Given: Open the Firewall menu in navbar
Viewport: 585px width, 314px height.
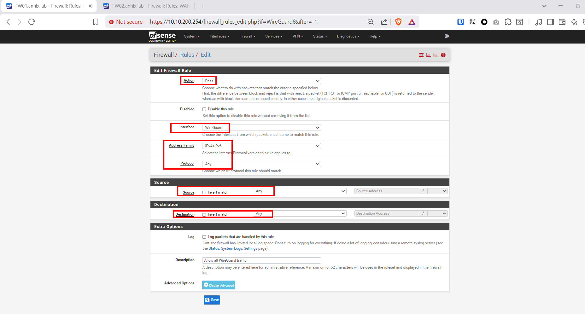Looking at the screenshot, I should (x=247, y=36).
